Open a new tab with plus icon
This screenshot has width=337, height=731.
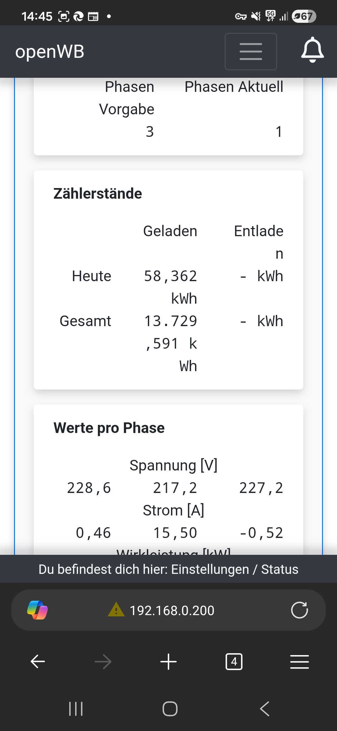[x=168, y=662]
